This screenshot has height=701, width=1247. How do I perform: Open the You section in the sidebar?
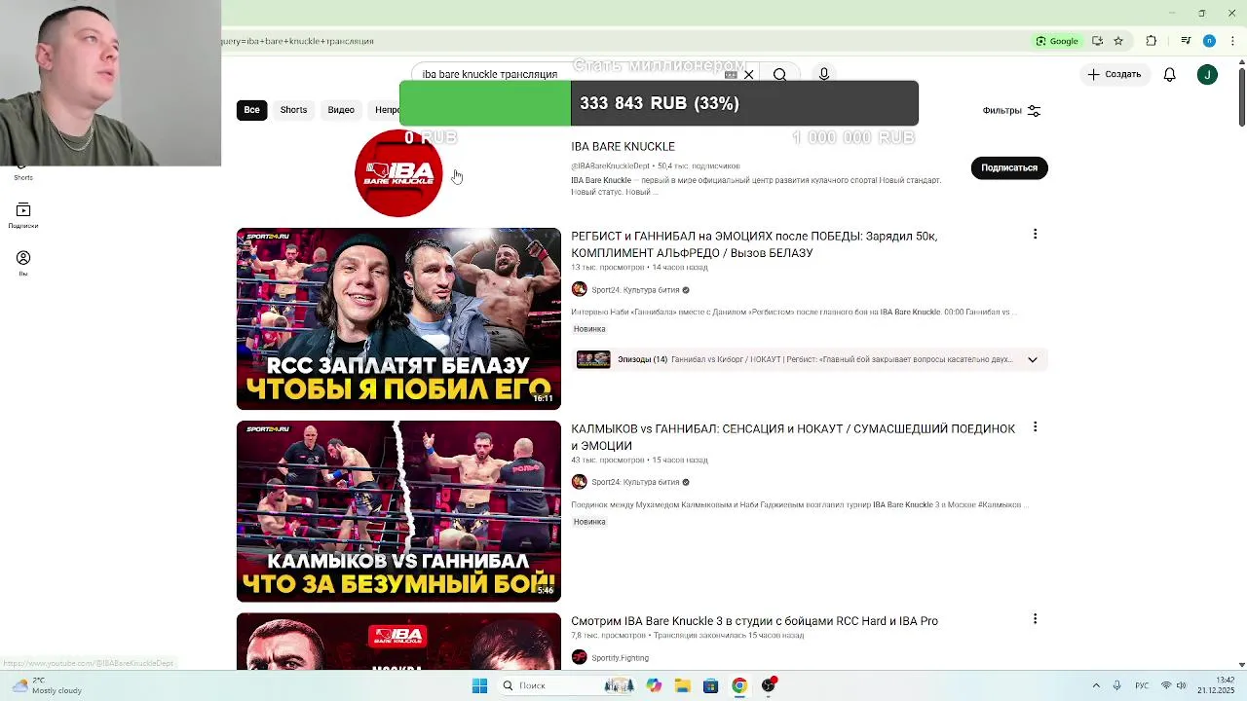pos(23,263)
